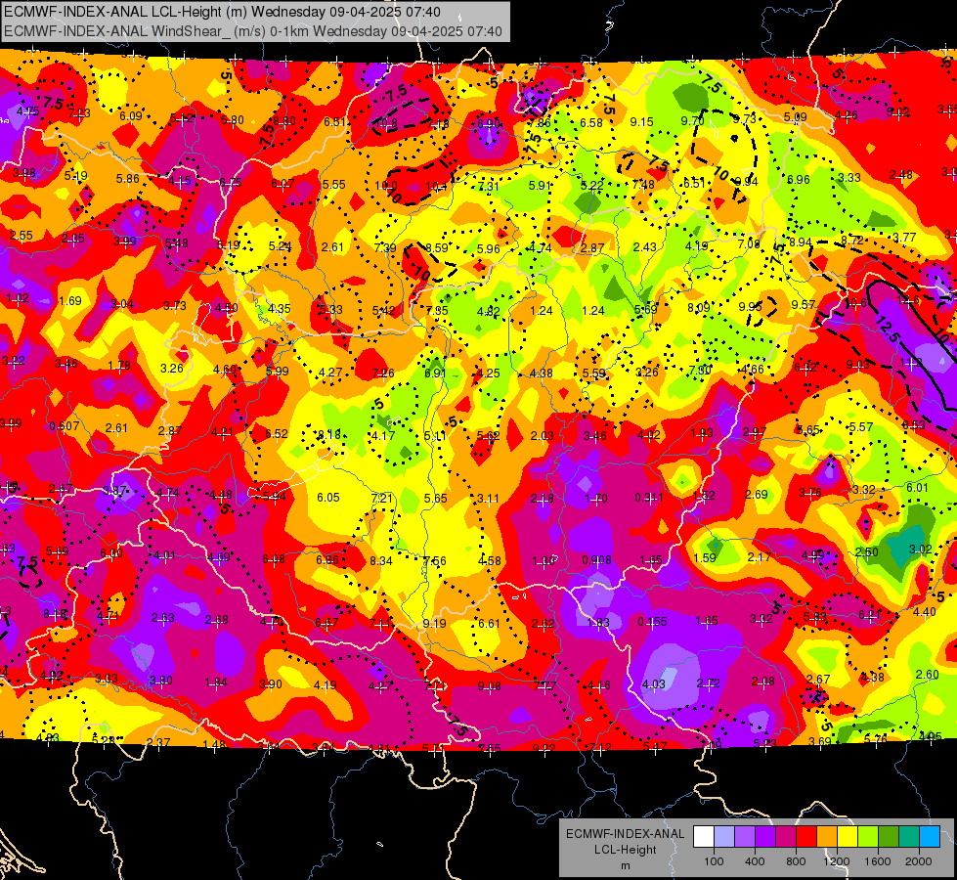Select the dark green legend swatch
The image size is (957, 880).
[x=889, y=837]
